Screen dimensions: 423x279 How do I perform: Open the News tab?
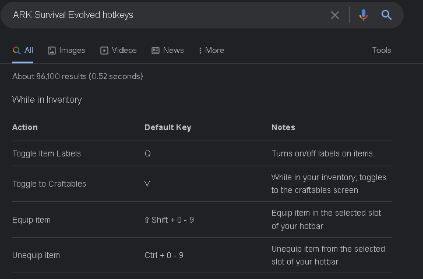[168, 51]
